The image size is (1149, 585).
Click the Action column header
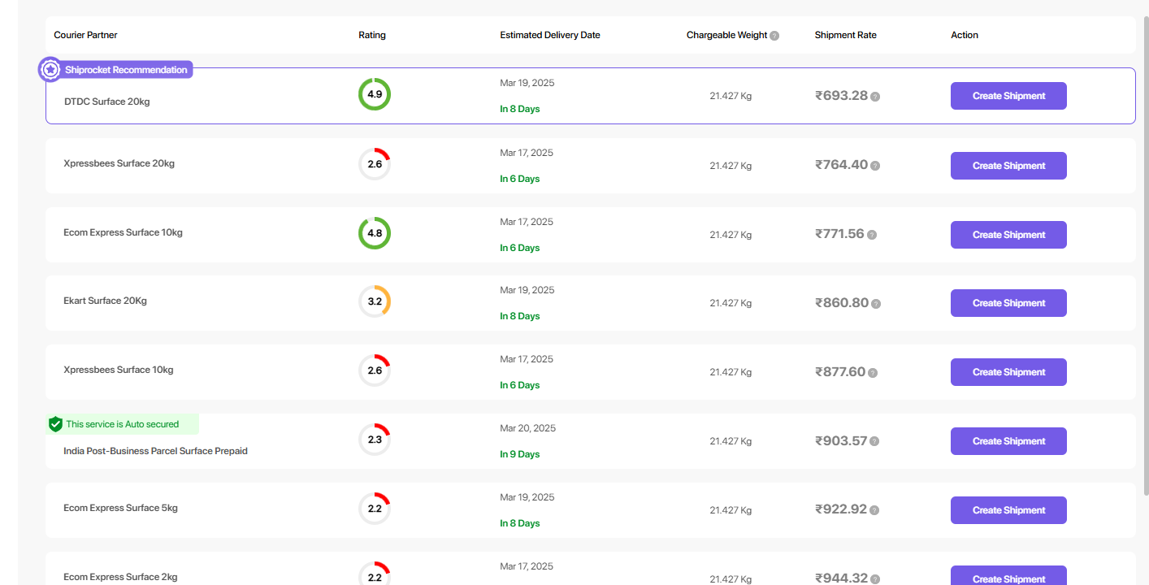(965, 35)
